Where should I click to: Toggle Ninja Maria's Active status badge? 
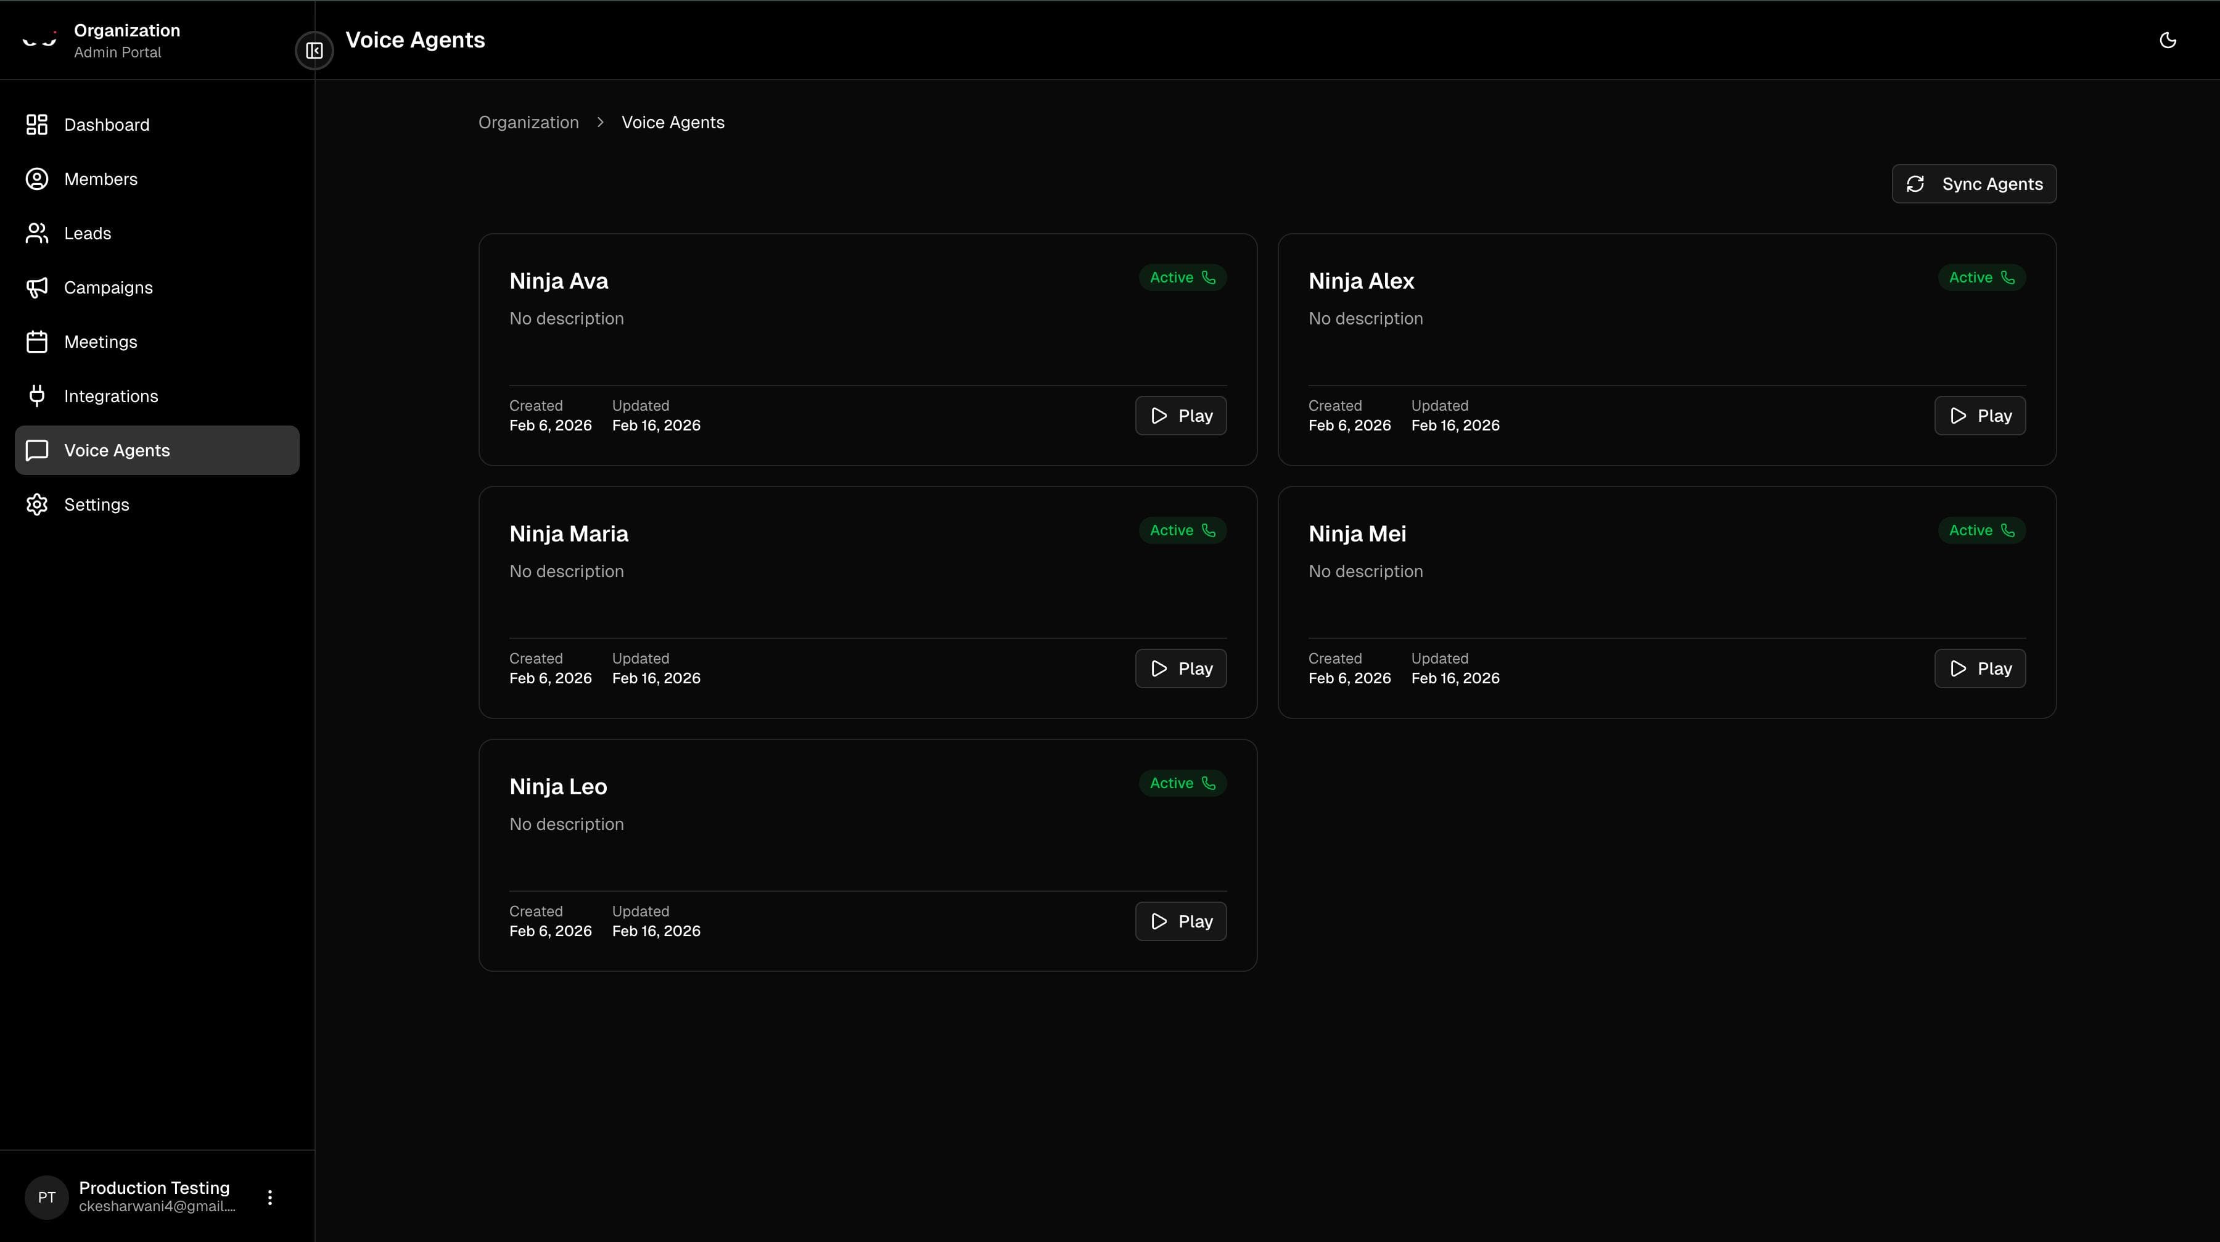click(x=1182, y=530)
